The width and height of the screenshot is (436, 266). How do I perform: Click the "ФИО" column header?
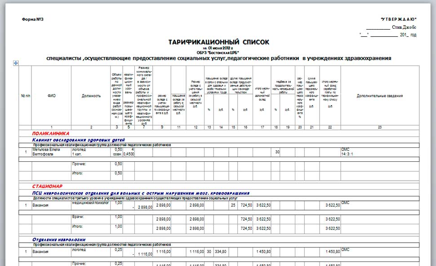pyautogui.click(x=51, y=96)
